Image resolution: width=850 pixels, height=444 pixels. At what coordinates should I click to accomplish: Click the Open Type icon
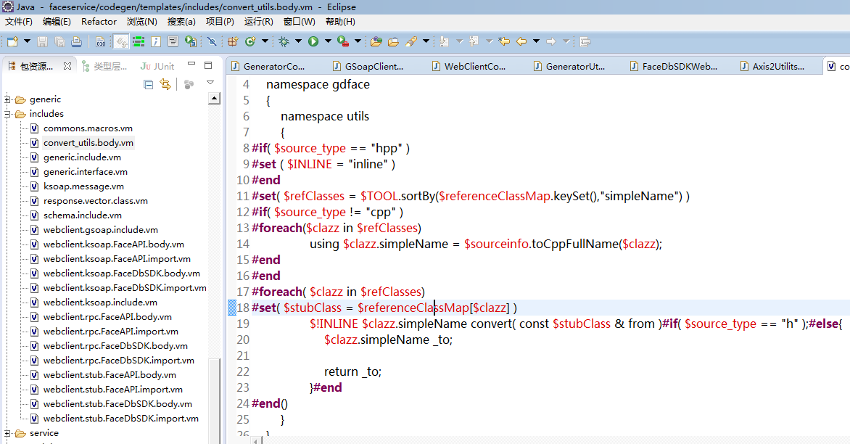[x=376, y=42]
